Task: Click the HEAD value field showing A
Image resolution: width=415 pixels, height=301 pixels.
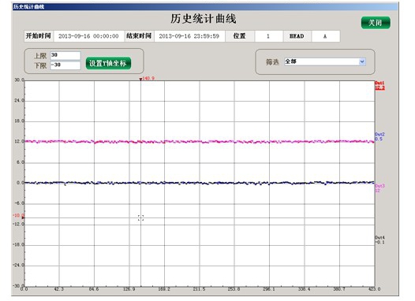Action: [325, 36]
